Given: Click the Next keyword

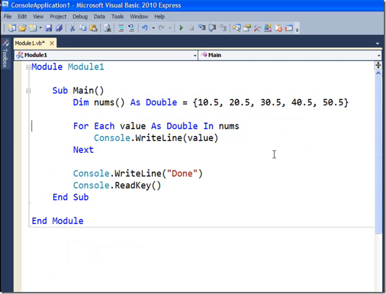Looking at the screenshot, I should click(83, 150).
